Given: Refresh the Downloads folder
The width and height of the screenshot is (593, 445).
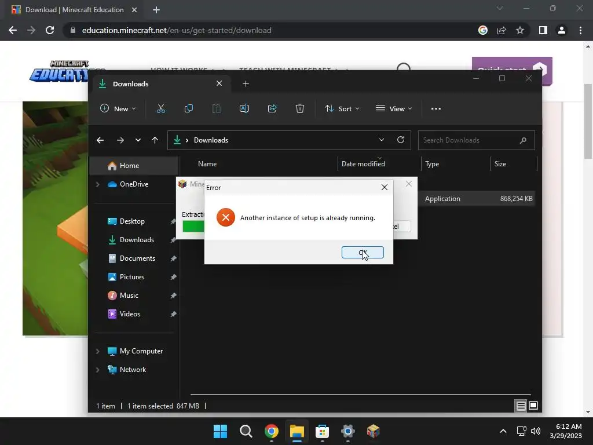Looking at the screenshot, I should coord(401,140).
